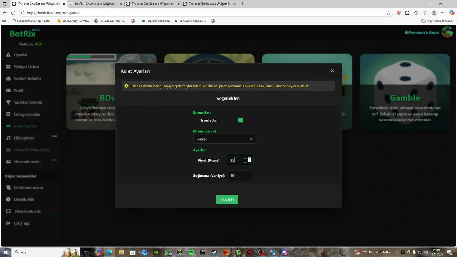The height and width of the screenshot is (257, 457).
Task: Open Diğer sık kullanılanlar folder
Action: click(437, 21)
